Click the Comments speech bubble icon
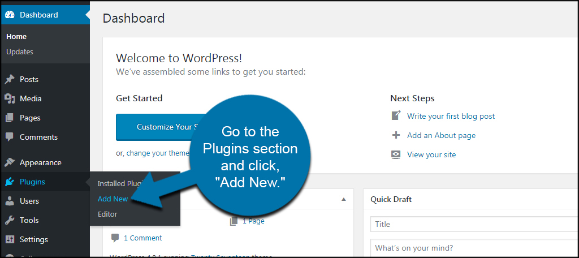This screenshot has width=579, height=258. click(10, 137)
